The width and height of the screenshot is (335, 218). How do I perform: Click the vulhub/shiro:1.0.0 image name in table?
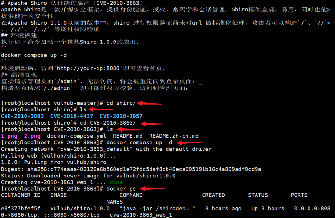click(80, 209)
